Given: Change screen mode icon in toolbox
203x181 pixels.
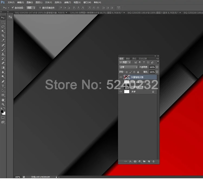Looking at the screenshot, I should [x=3, y=122].
